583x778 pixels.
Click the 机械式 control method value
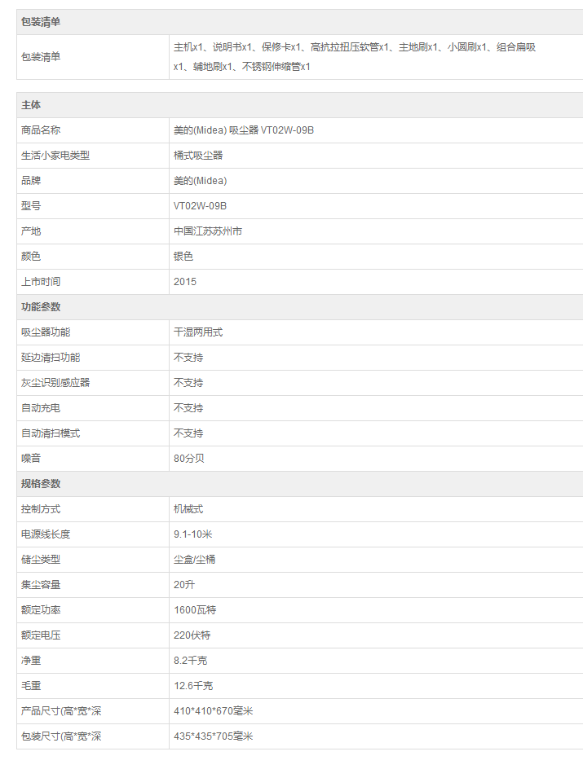(188, 509)
